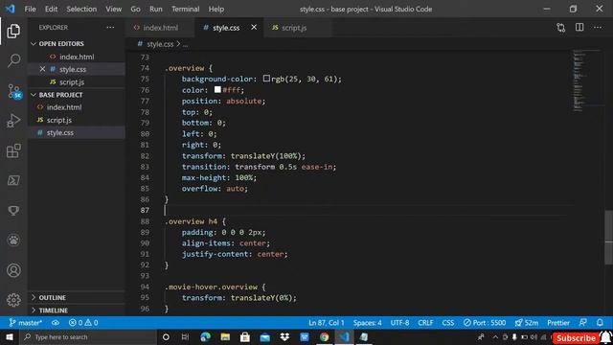The width and height of the screenshot is (613, 345).
Task: Open index.html in Base Project folder
Action: [x=64, y=107]
